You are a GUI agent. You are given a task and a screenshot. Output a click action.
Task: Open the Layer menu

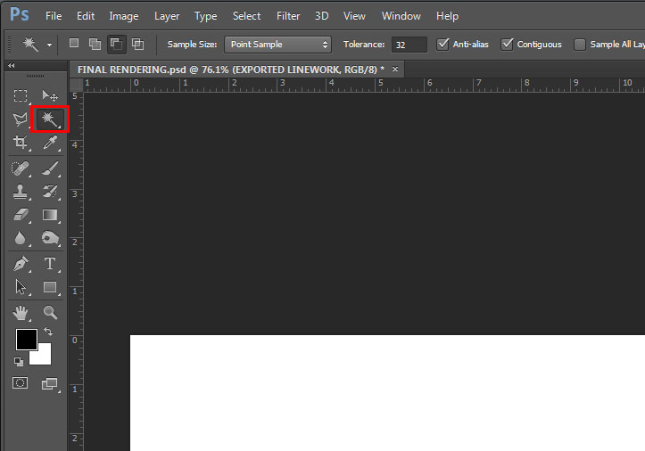(167, 16)
